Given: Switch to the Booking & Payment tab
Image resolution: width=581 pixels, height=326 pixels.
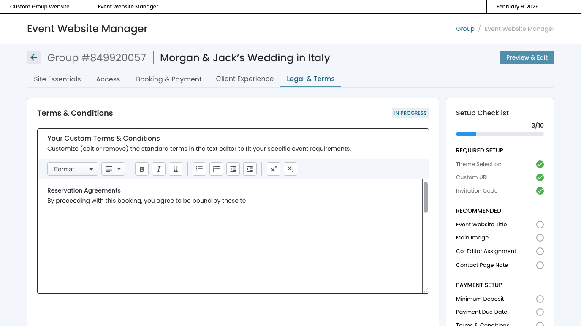Looking at the screenshot, I should click(x=168, y=79).
